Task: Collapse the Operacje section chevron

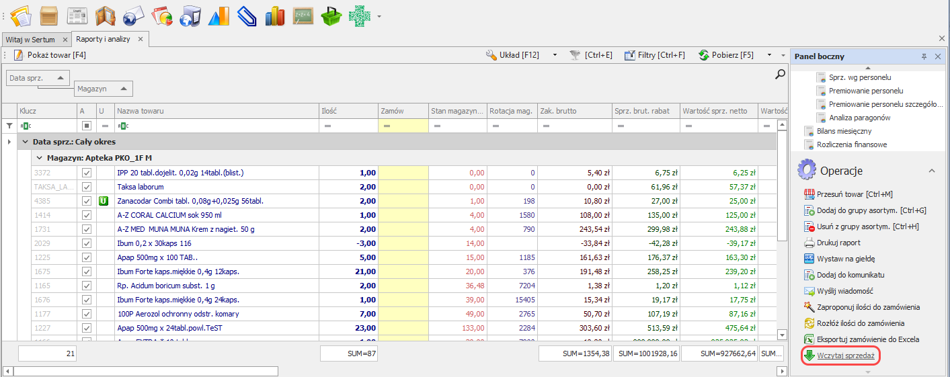Action: [931, 171]
